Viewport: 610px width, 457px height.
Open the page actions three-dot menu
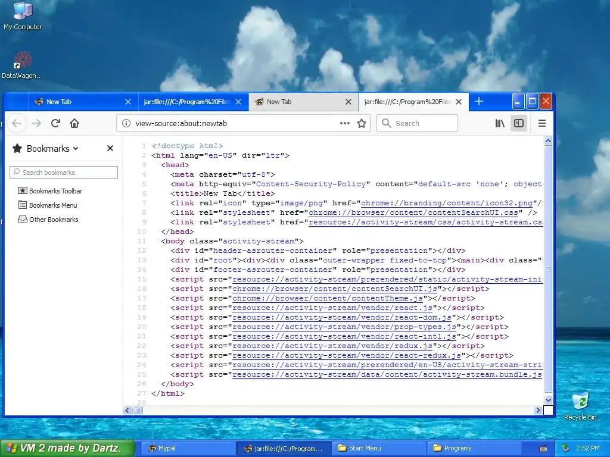(x=344, y=123)
